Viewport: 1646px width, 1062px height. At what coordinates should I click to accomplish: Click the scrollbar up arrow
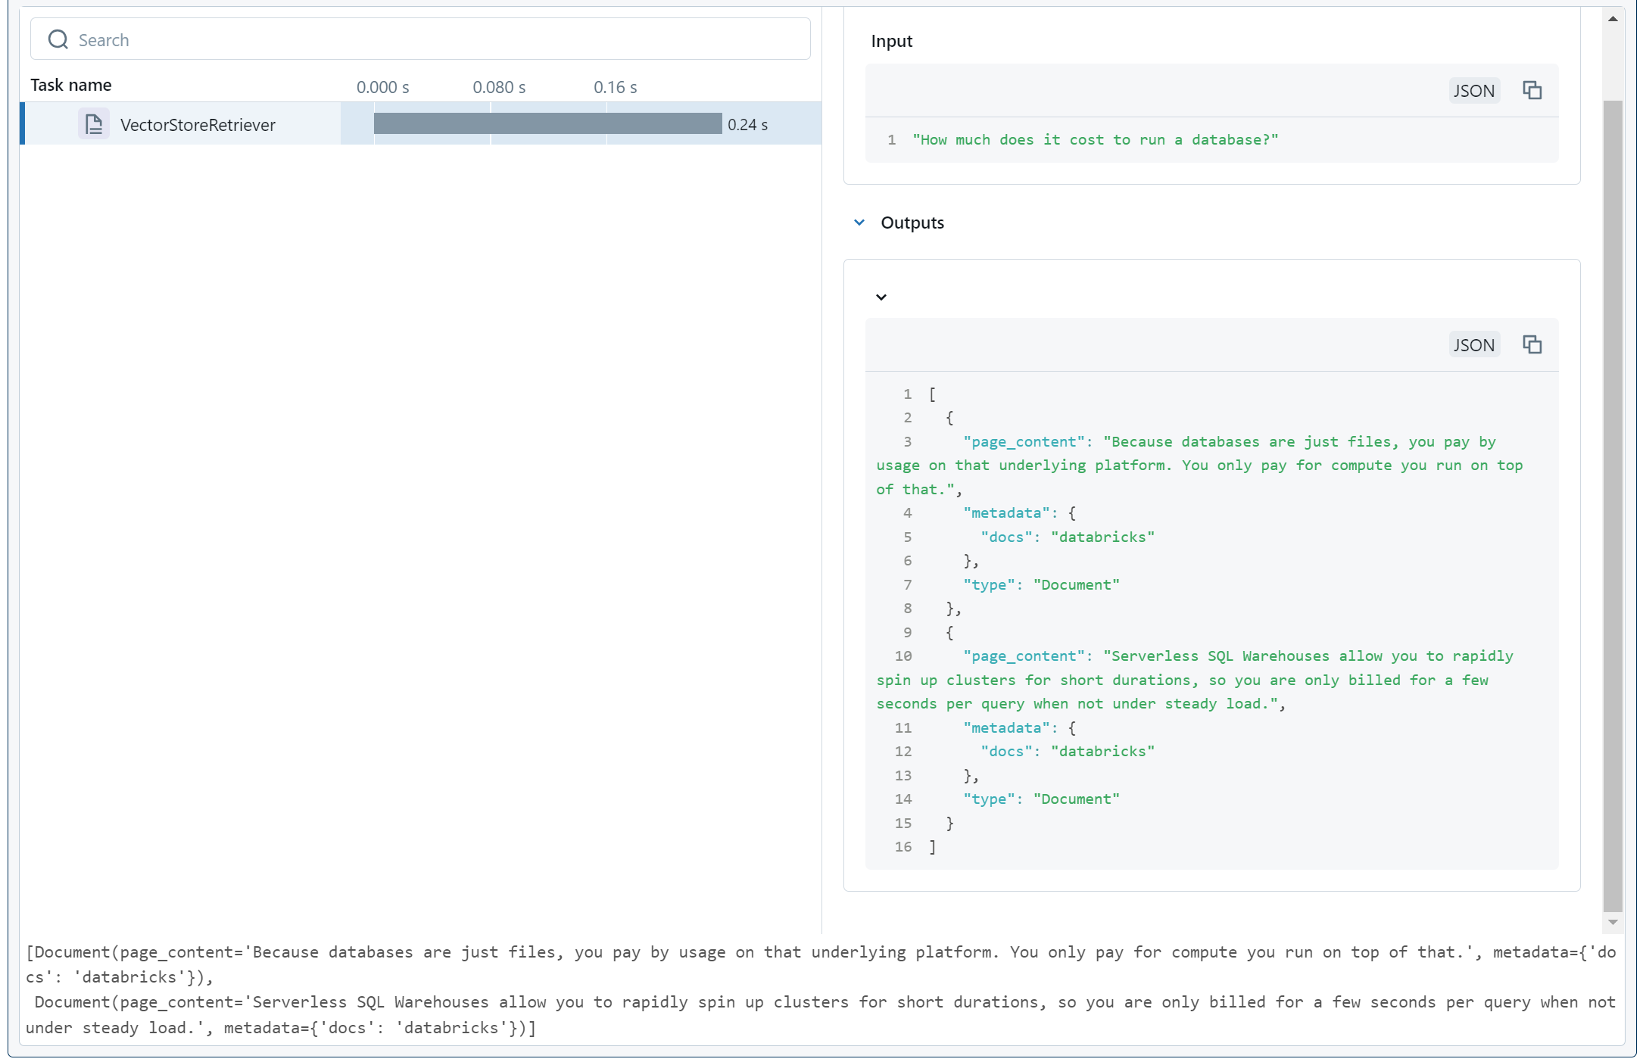coord(1613,19)
